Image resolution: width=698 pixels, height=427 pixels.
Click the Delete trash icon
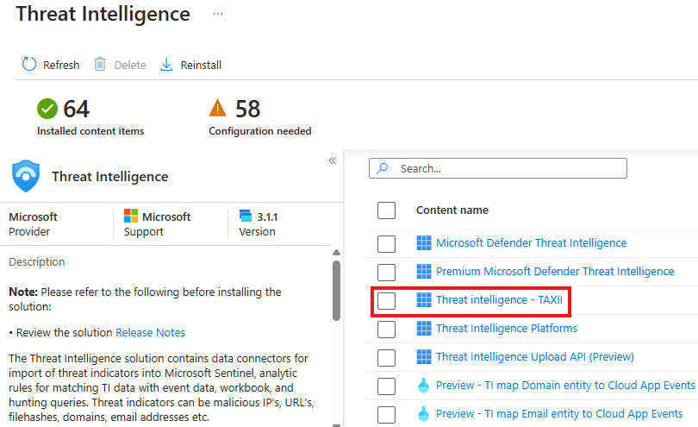pyautogui.click(x=100, y=65)
